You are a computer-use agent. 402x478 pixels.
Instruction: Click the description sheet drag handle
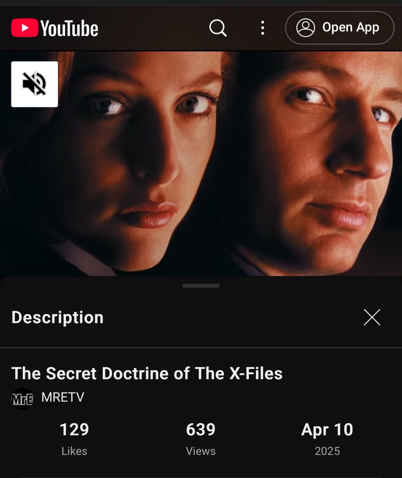coord(201,286)
